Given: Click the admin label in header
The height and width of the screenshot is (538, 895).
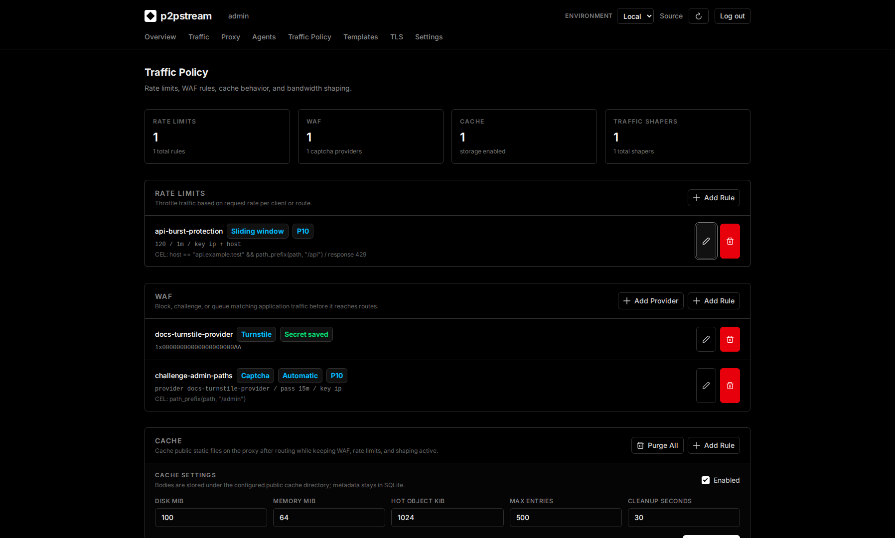Looking at the screenshot, I should pos(238,16).
